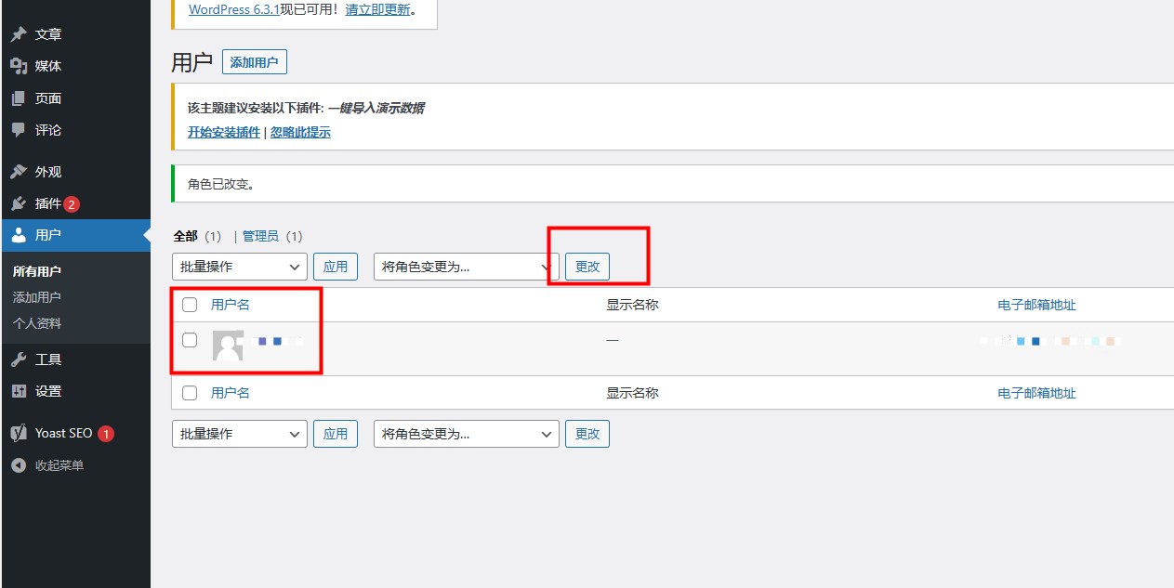Image resolution: width=1174 pixels, height=588 pixels.
Task: Tick the select-all checkbox in table header
Action: click(x=190, y=305)
